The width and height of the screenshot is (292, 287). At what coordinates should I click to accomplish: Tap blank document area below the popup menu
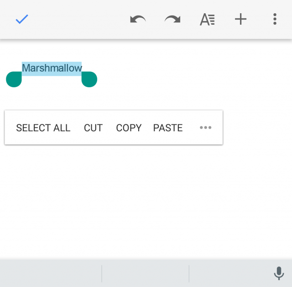coord(146,201)
